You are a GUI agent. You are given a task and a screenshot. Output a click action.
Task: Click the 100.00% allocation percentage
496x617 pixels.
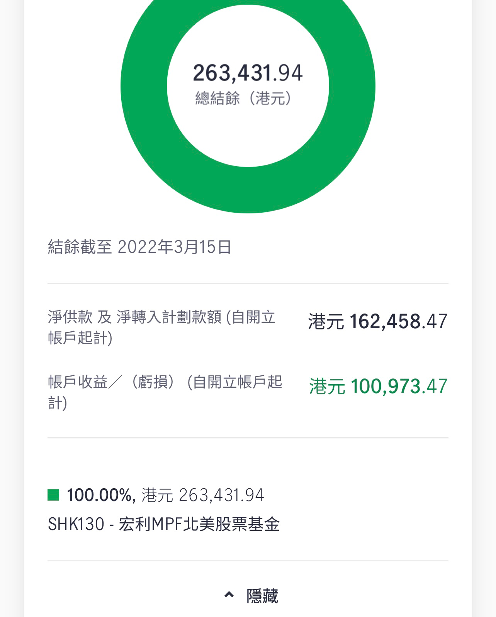click(101, 495)
